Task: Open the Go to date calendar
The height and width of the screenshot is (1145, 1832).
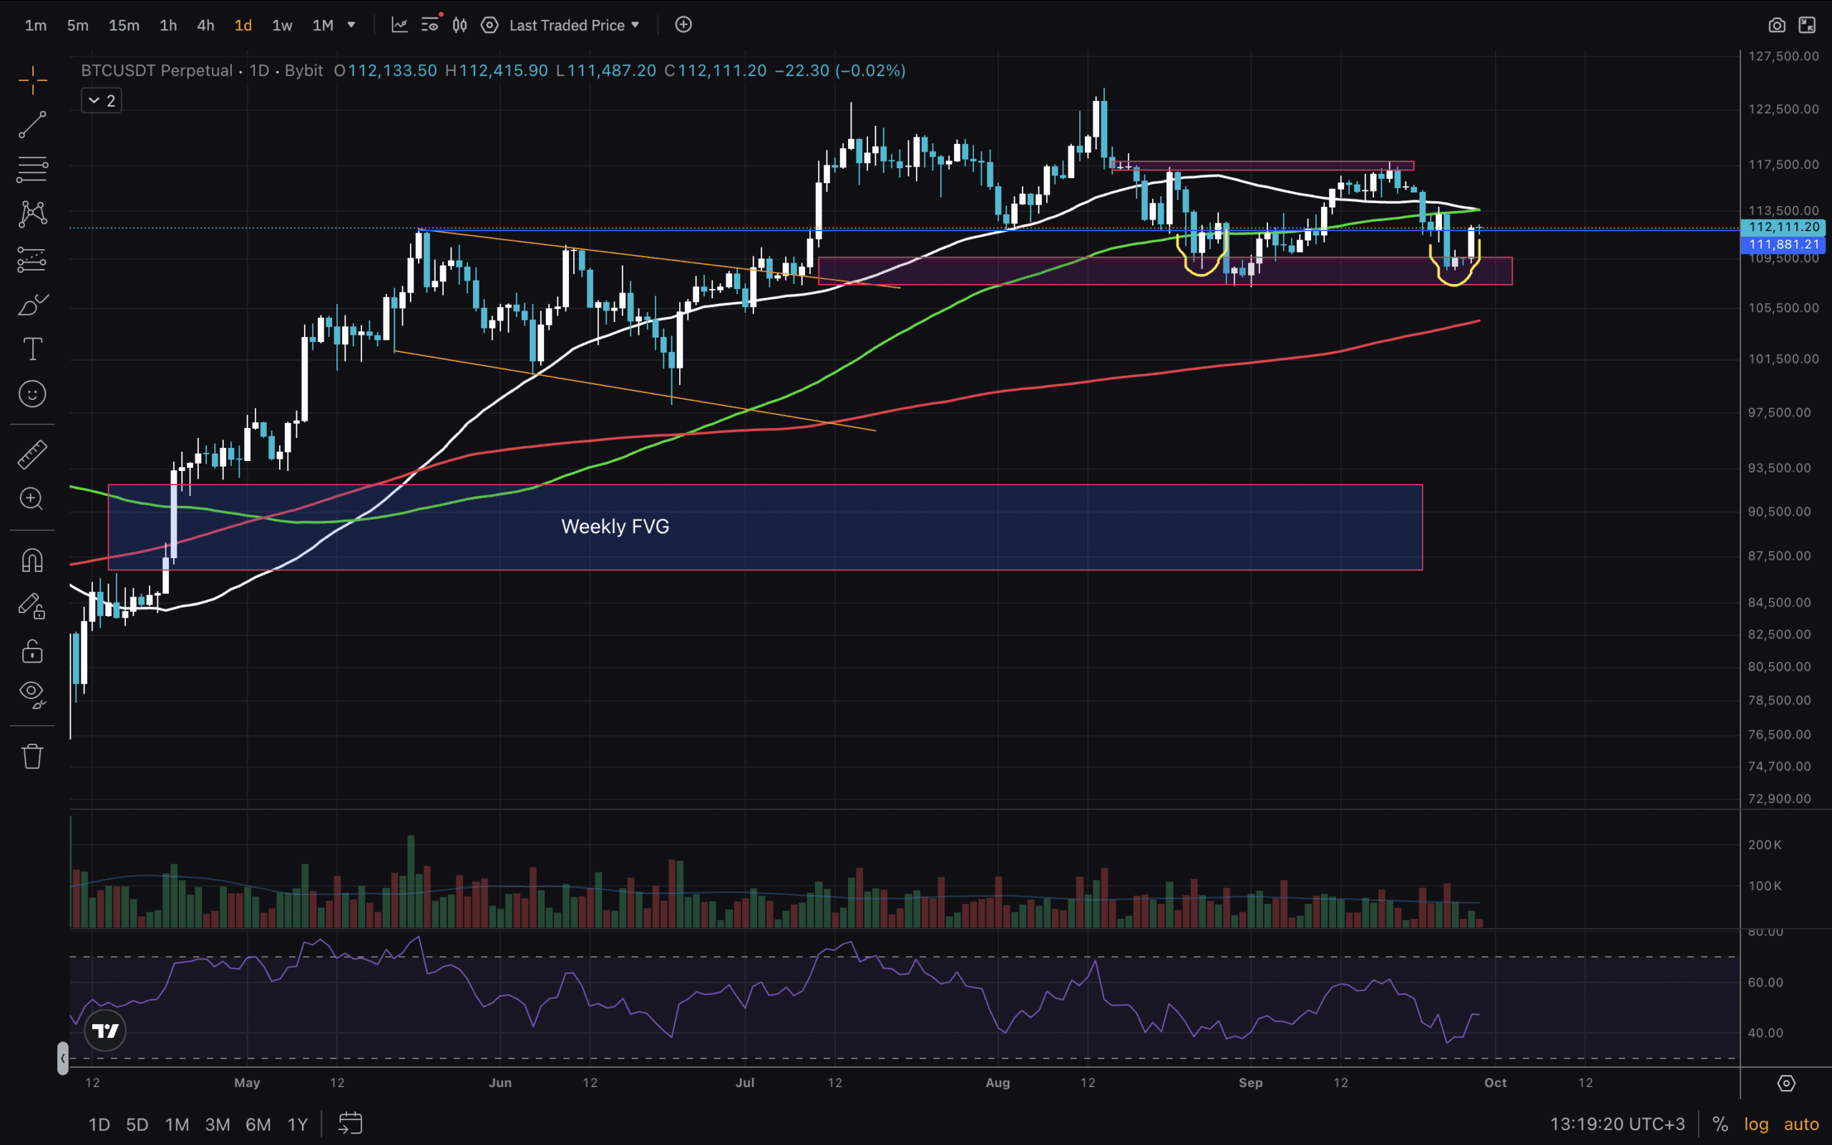Action: coord(350,1124)
